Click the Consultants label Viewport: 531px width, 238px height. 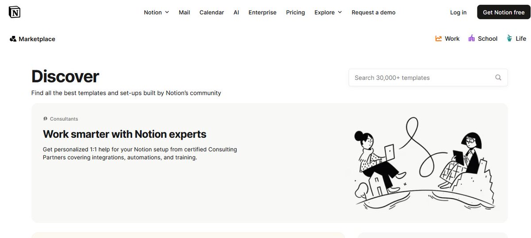pos(64,119)
